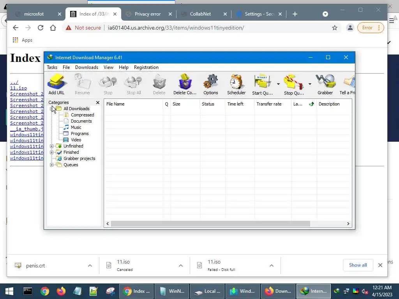Sort by File Name column header

pos(133,104)
